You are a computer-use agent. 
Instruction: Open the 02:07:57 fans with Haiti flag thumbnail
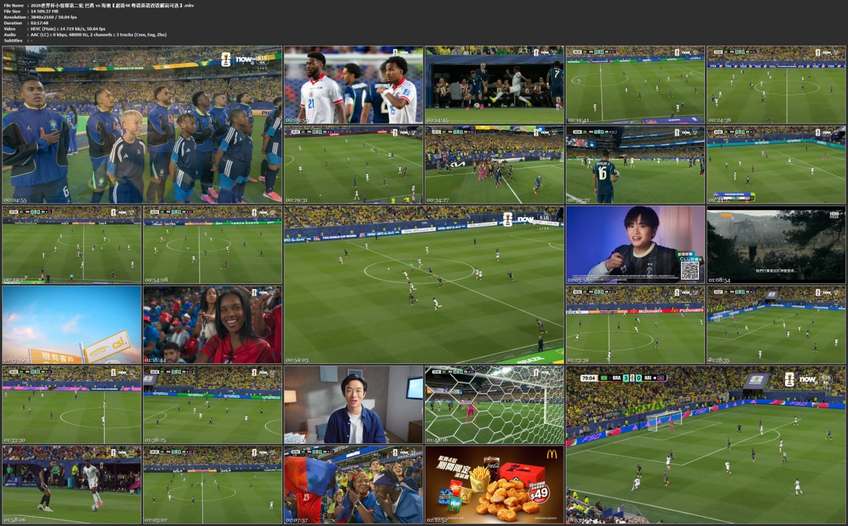tap(353, 485)
